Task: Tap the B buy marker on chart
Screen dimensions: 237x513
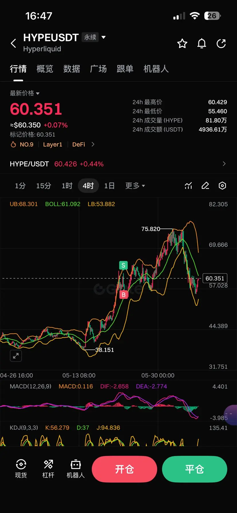Action: point(124,295)
